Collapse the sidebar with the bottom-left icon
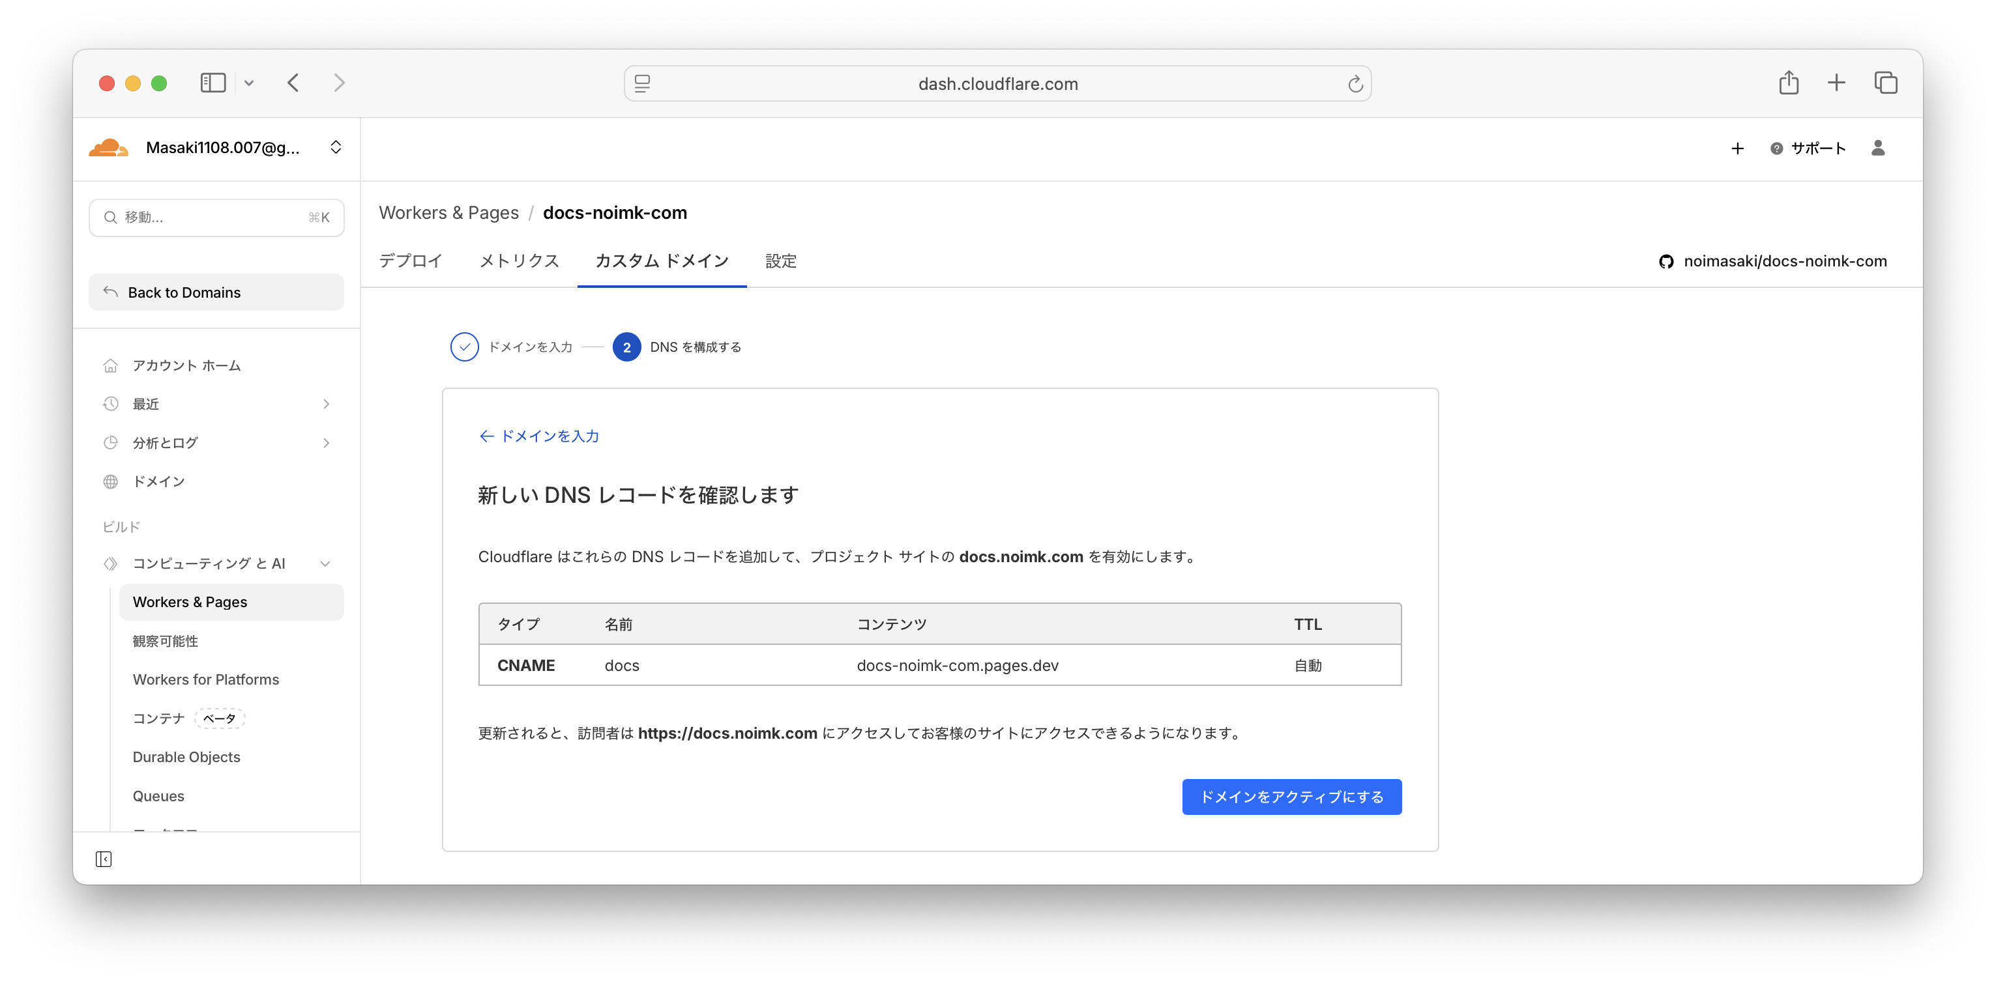The height and width of the screenshot is (981, 1996). (x=103, y=859)
